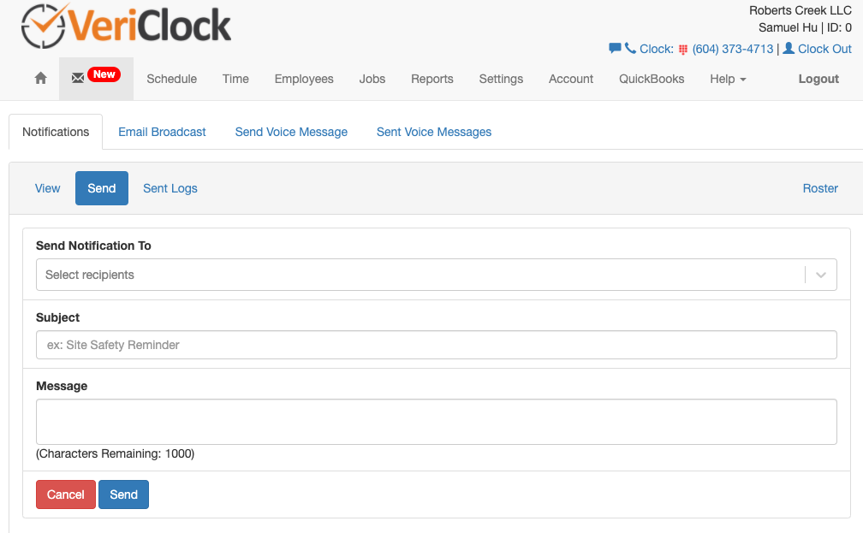Click the home icon in navigation bar
Viewport: 863px width, 533px height.
pyautogui.click(x=39, y=78)
